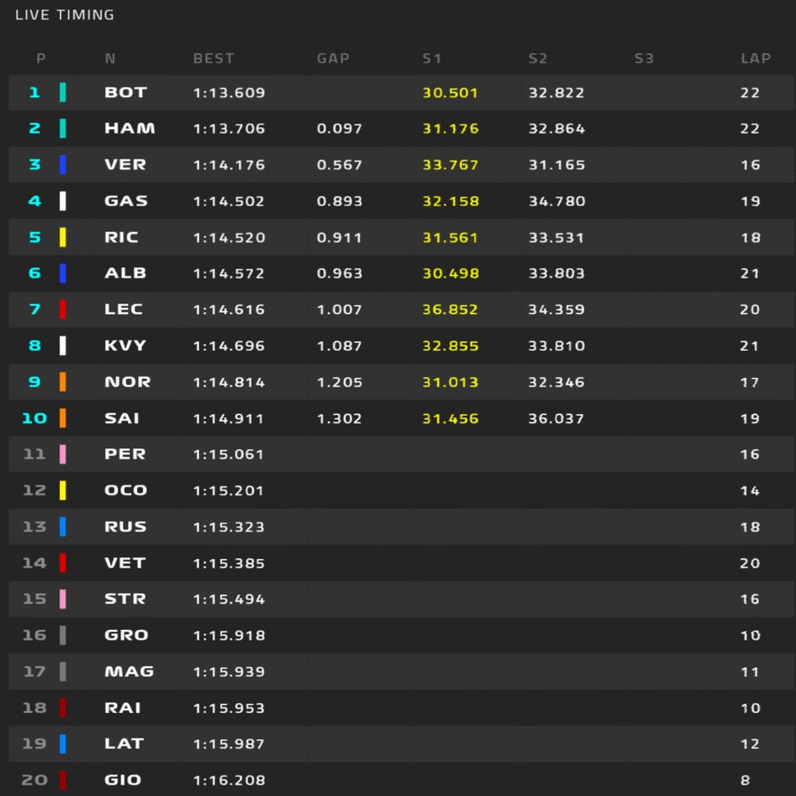Click the S3 column header
Viewport: 796px width, 796px height.
[x=644, y=58]
